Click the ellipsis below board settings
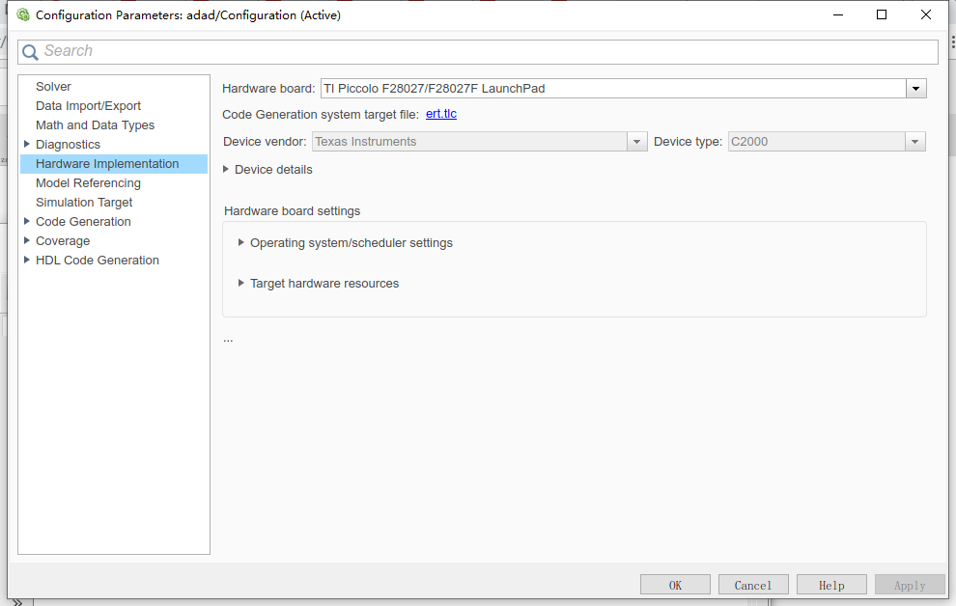956x606 pixels. [228, 340]
